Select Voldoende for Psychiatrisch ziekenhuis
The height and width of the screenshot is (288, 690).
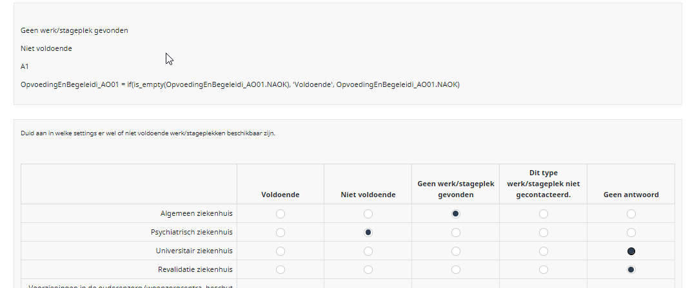(280, 232)
